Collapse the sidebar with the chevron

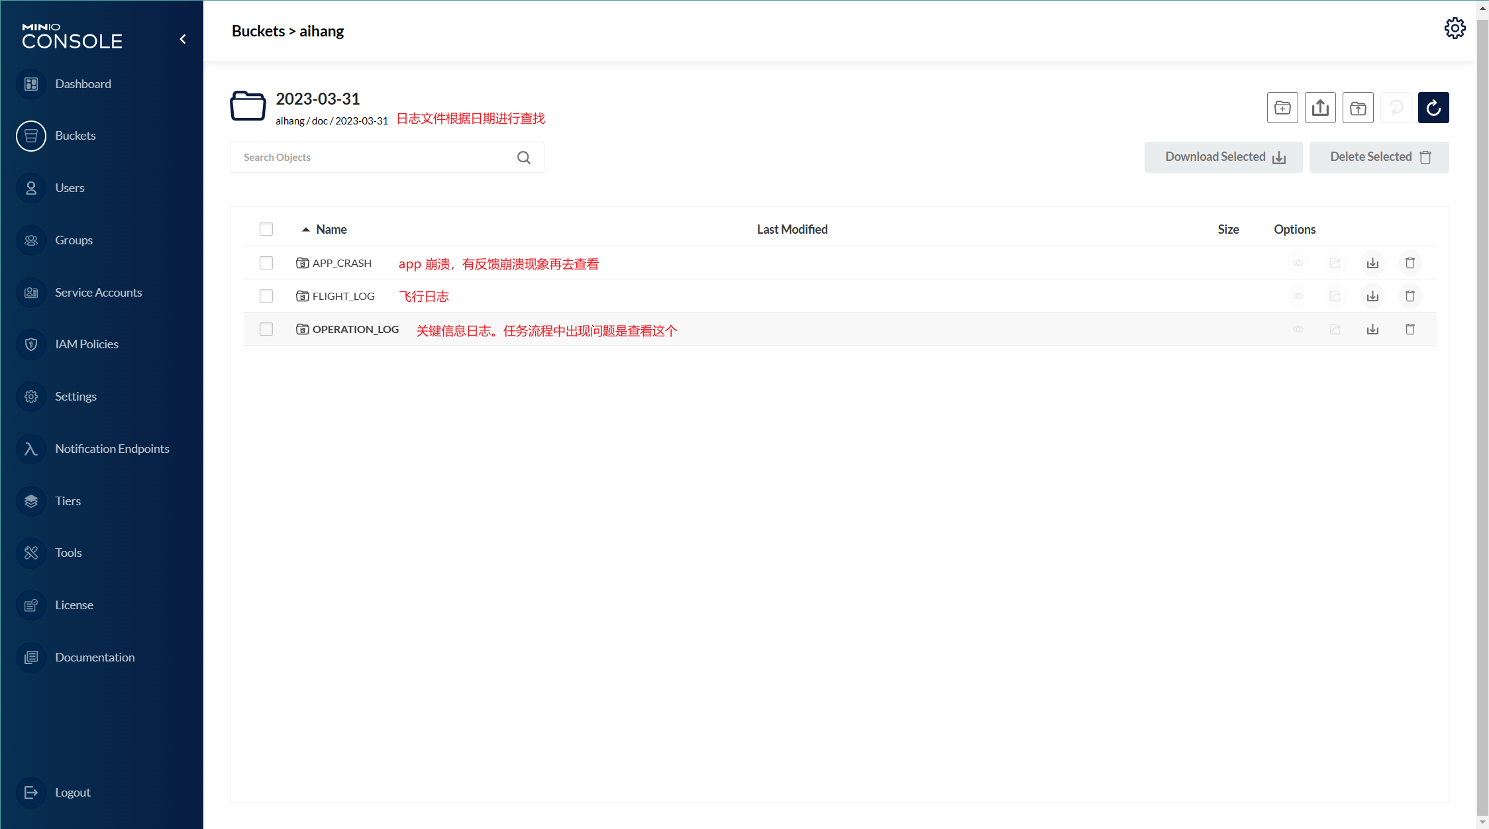tap(183, 39)
